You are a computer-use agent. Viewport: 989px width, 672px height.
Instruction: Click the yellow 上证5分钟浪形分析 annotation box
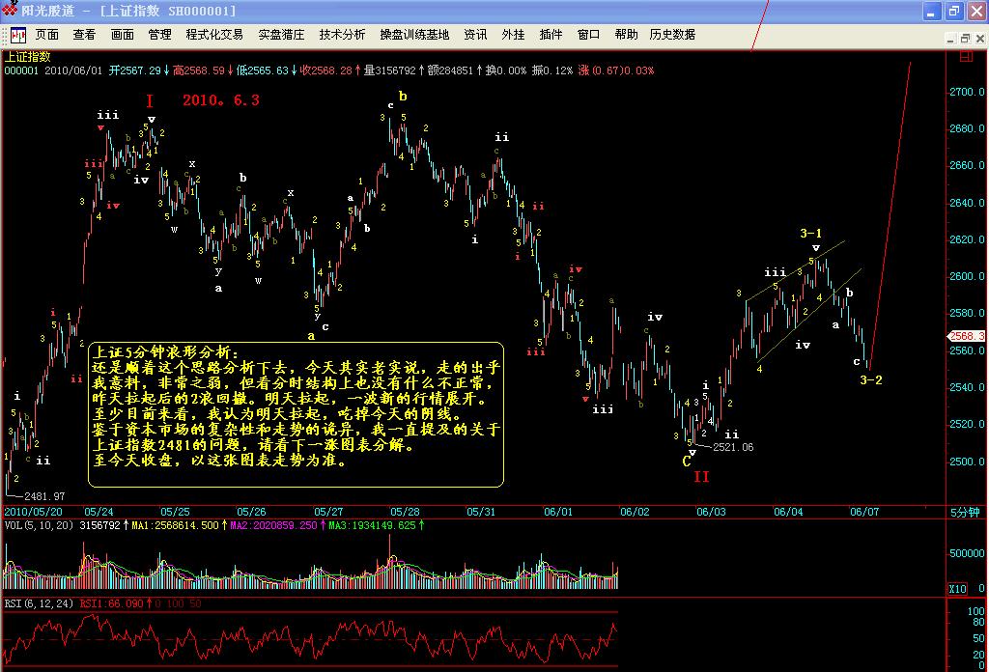pos(298,413)
